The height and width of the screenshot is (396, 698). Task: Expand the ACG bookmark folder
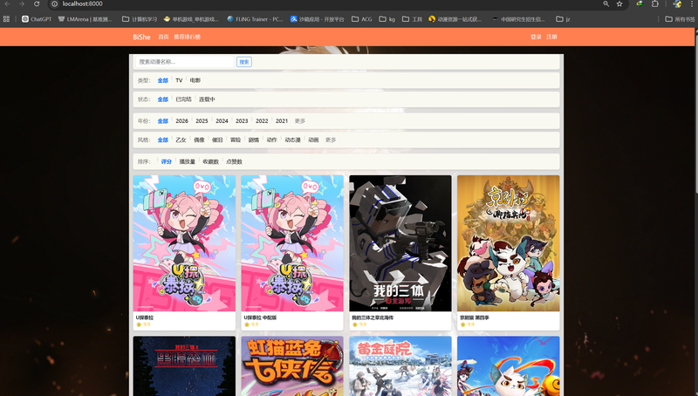[361, 19]
